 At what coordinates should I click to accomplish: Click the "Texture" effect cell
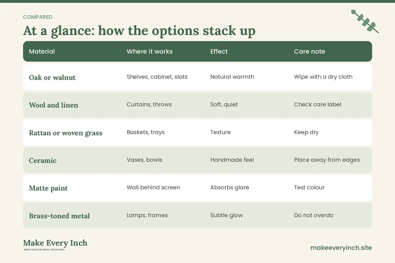click(220, 132)
